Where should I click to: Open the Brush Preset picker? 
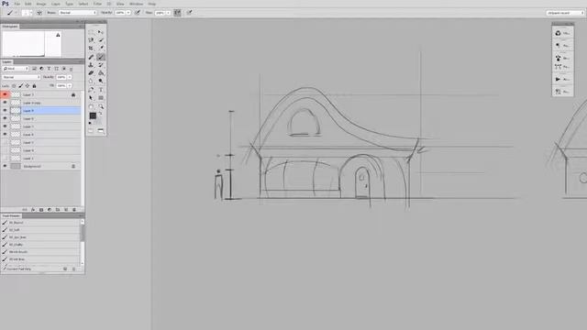[27, 13]
